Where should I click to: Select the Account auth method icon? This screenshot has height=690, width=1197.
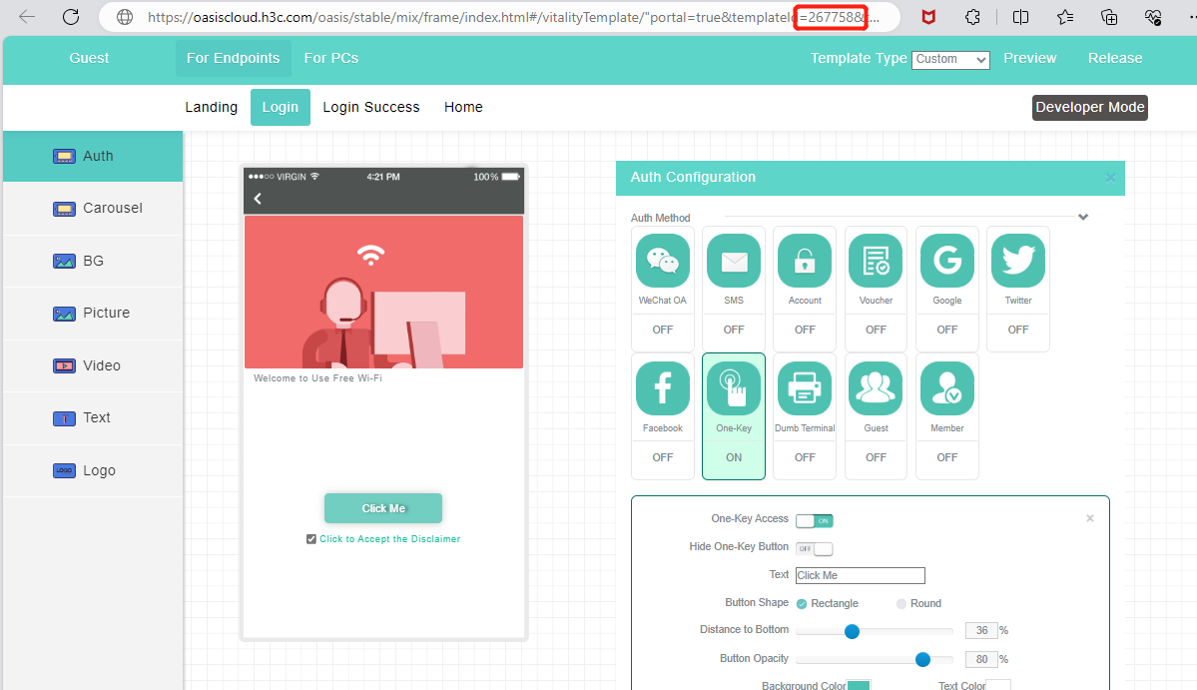[x=805, y=261]
